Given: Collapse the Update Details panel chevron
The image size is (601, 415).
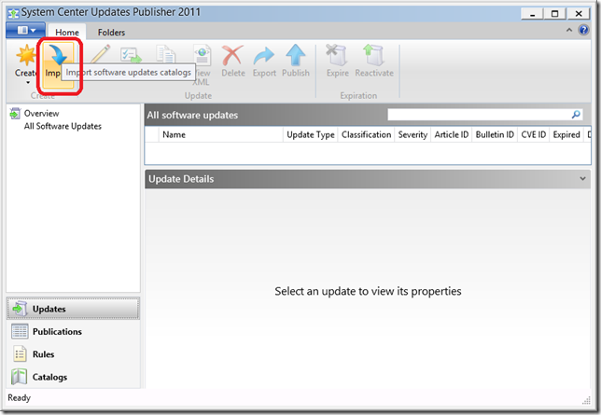Looking at the screenshot, I should point(582,178).
